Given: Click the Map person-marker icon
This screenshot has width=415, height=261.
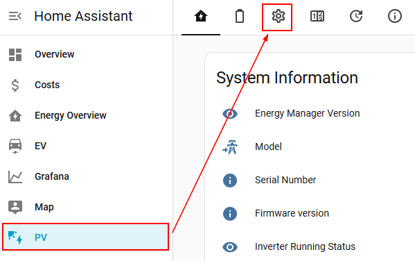Looking at the screenshot, I should [x=15, y=208].
